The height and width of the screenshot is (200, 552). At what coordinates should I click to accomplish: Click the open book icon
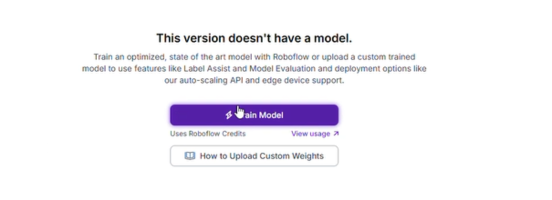(190, 156)
